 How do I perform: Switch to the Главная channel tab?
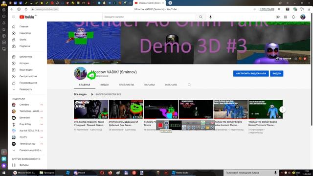[x=85, y=85]
